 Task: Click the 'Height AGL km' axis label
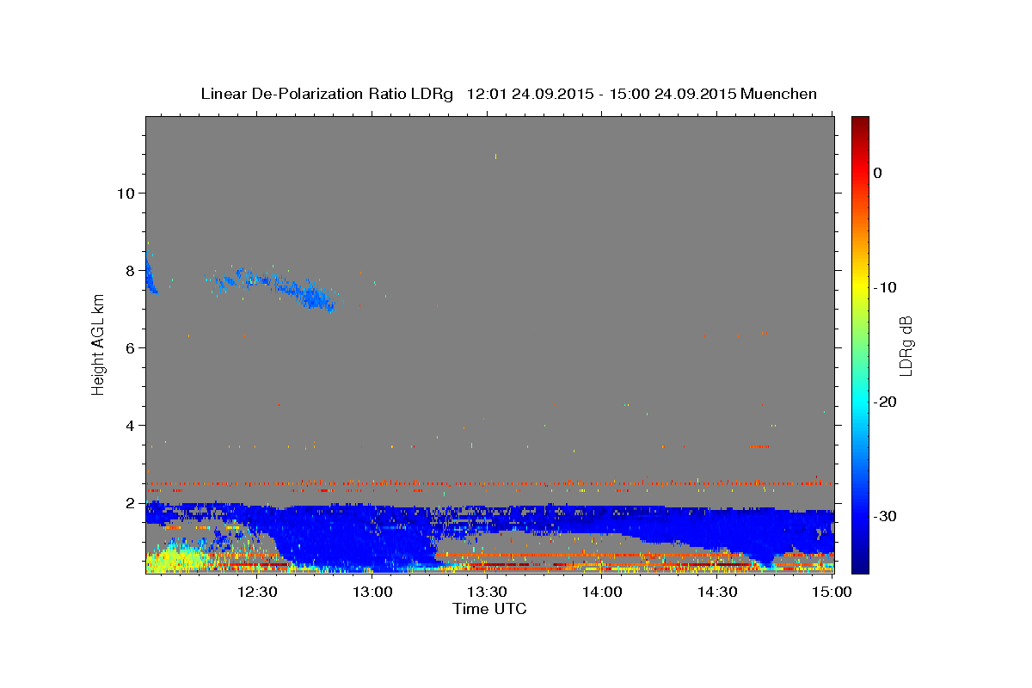click(99, 345)
